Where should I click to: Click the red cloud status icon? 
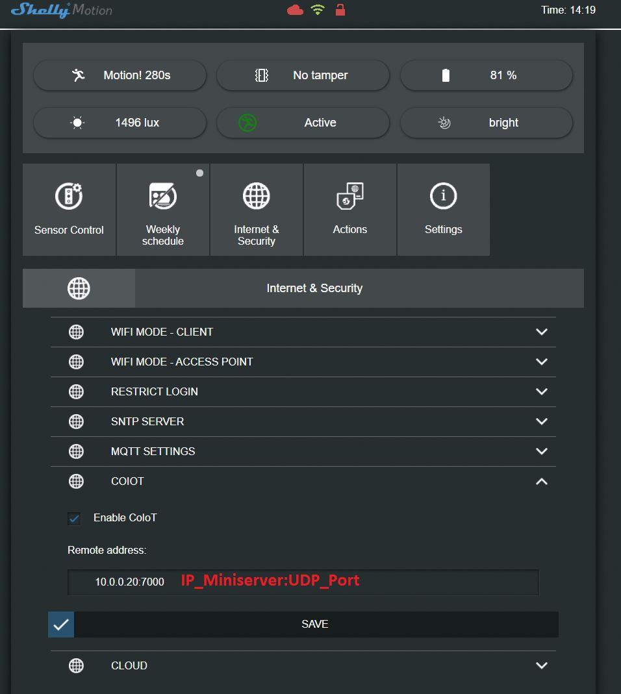[x=295, y=10]
